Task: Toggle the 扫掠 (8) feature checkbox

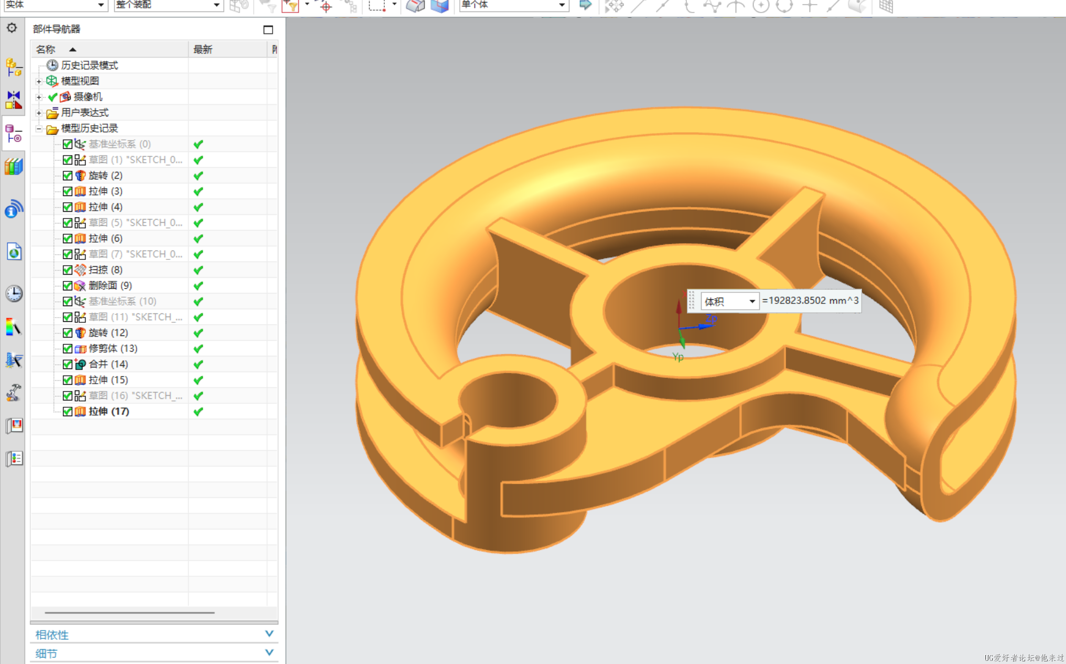Action: 67,270
